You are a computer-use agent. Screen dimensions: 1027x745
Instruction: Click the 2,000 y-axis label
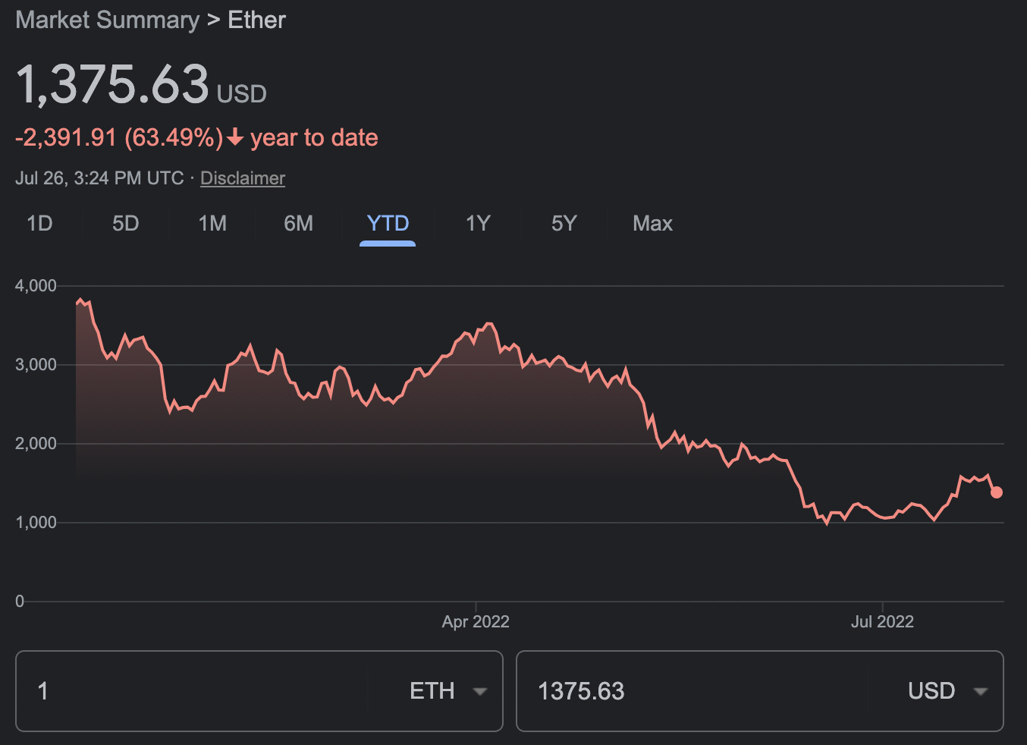[36, 444]
